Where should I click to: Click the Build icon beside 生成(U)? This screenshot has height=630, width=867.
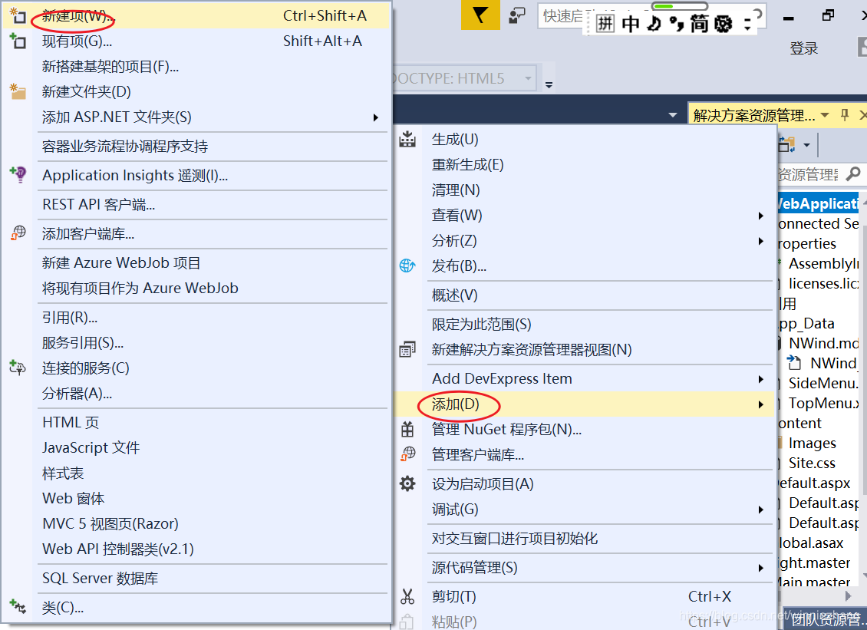407,140
